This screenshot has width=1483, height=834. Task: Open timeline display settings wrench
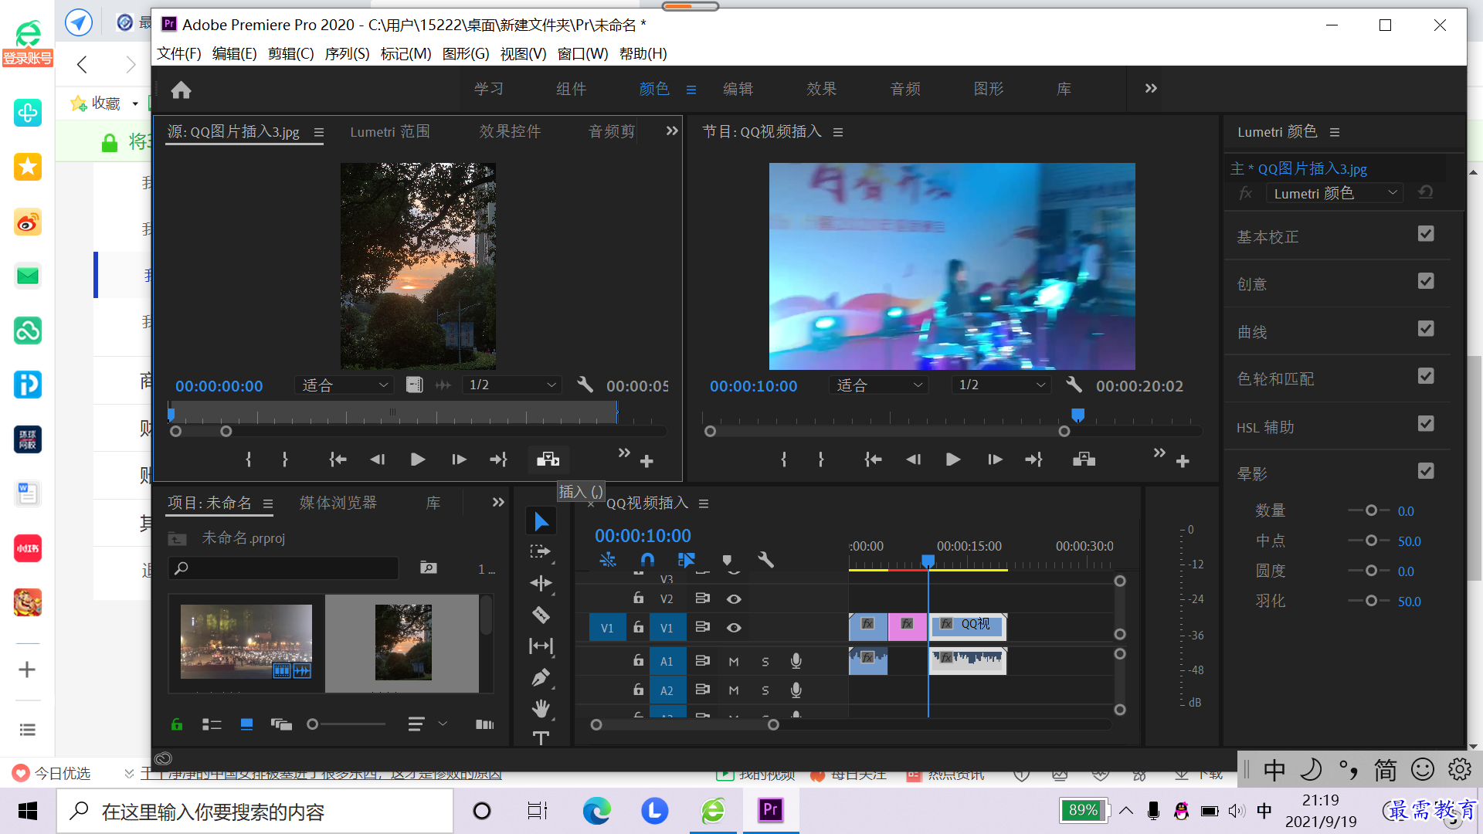(766, 560)
